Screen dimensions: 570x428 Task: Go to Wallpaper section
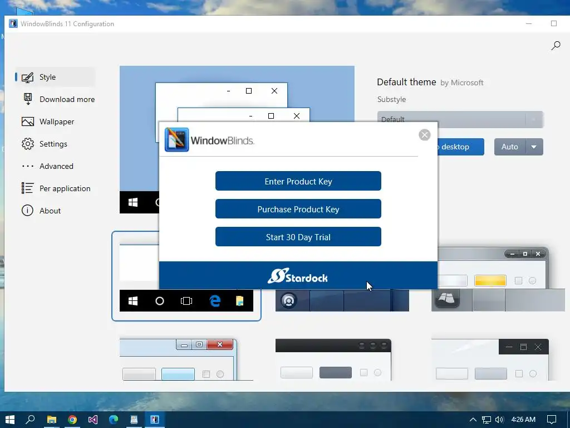(55, 121)
